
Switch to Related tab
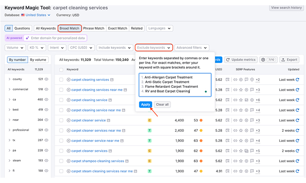(x=137, y=28)
